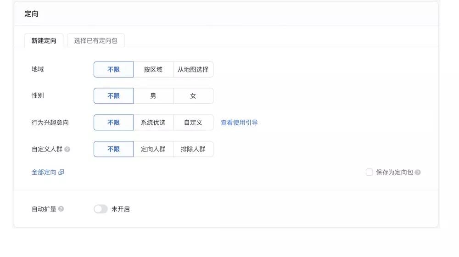Click external-link icon beside 全部定向
Image resolution: width=459 pixels, height=257 pixels.
[61, 172]
